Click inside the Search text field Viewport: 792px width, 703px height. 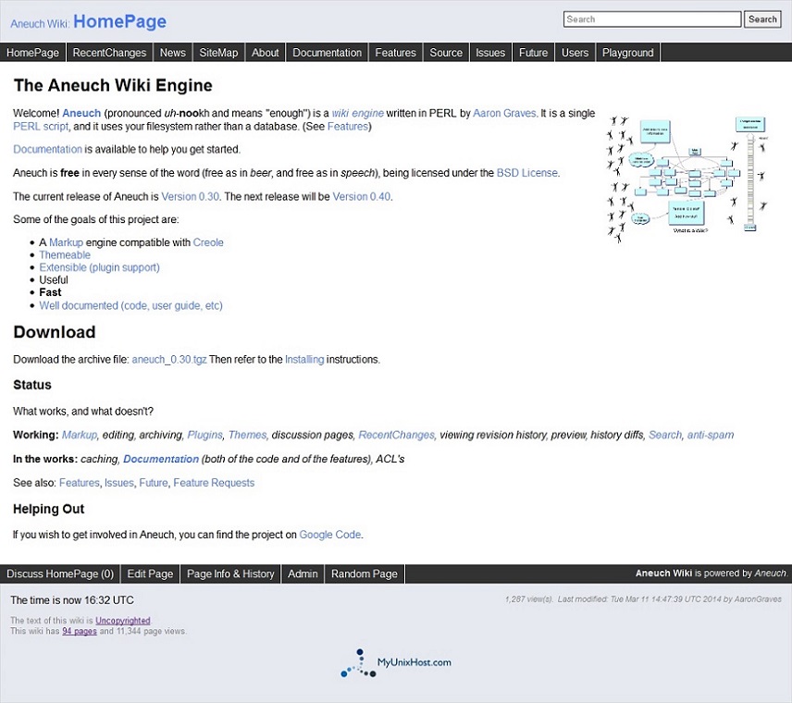click(x=651, y=19)
